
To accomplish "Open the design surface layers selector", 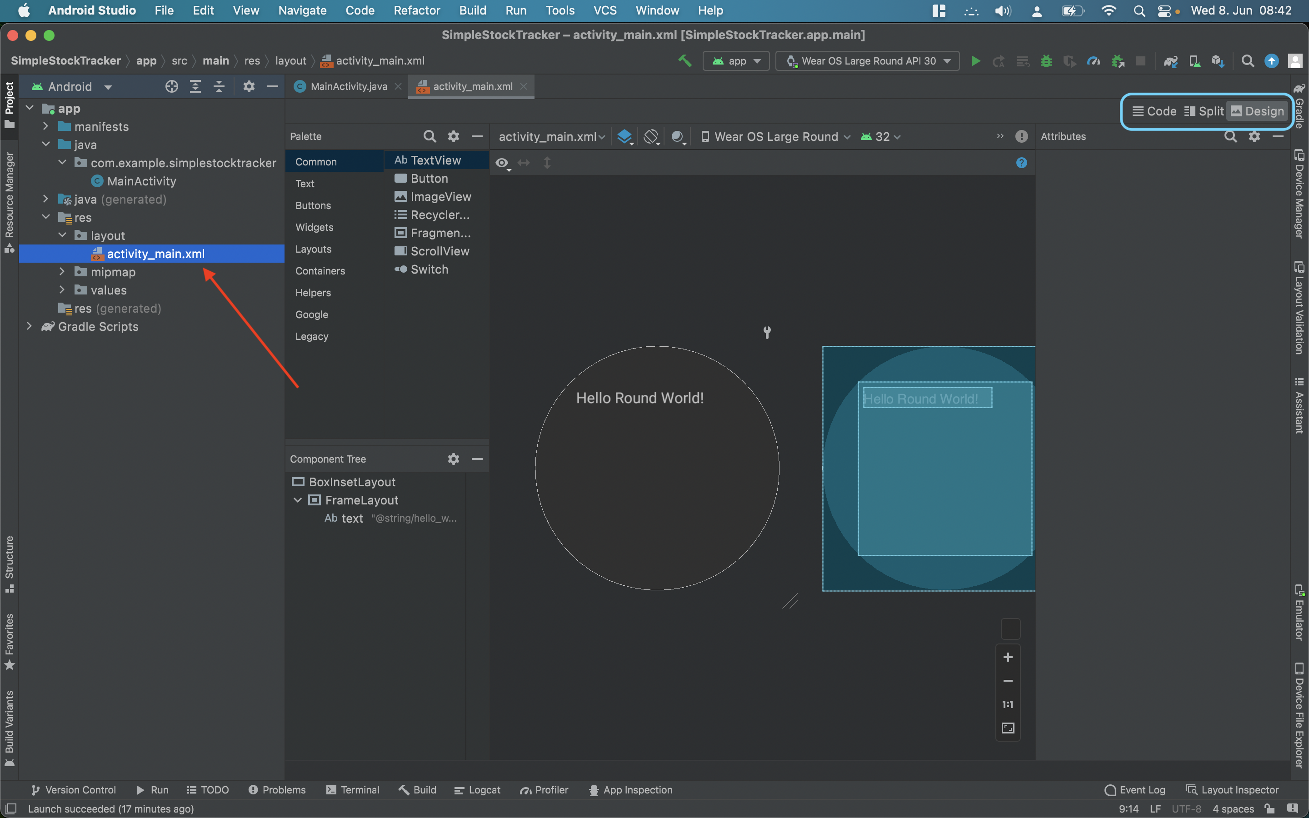I will pos(625,137).
